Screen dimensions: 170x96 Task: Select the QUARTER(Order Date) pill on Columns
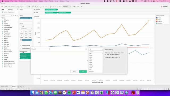click(51, 10)
